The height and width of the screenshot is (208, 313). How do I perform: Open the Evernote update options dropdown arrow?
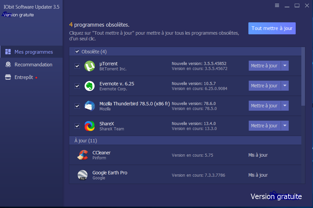(285, 86)
